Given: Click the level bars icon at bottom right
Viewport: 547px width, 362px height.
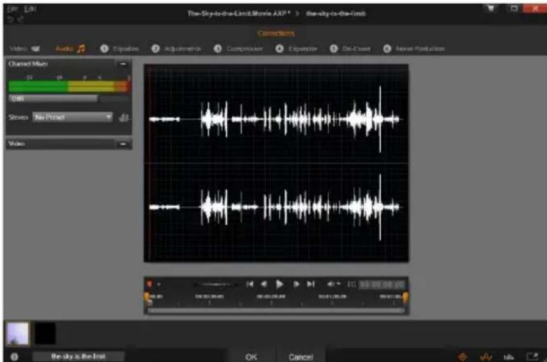Looking at the screenshot, I should coord(508,357).
